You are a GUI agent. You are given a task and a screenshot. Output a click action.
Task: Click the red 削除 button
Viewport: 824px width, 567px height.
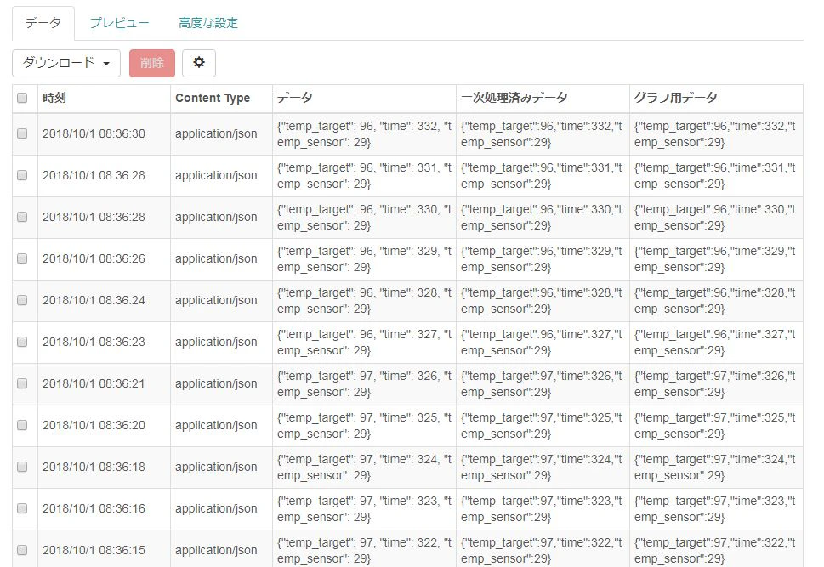pos(152,63)
